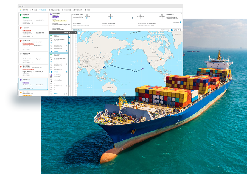Click the Xiamen port anchor icon on timeline

click(x=110, y=15)
